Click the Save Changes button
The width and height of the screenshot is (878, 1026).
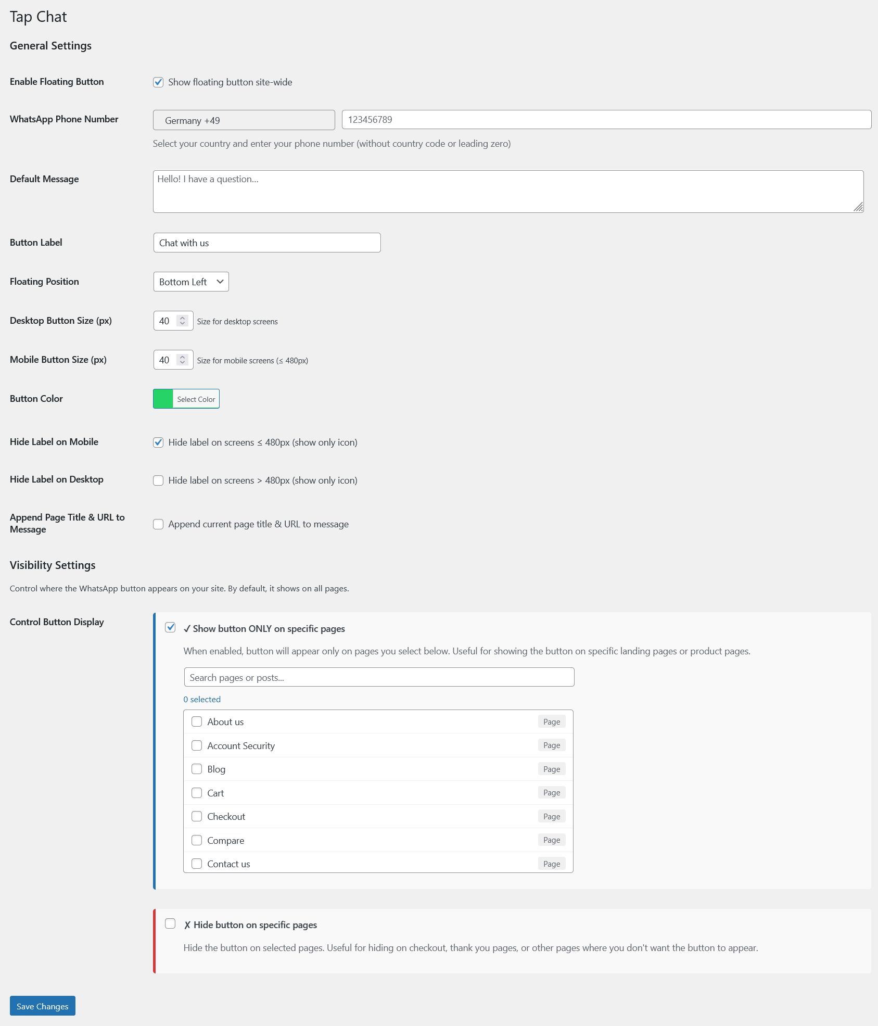43,1006
